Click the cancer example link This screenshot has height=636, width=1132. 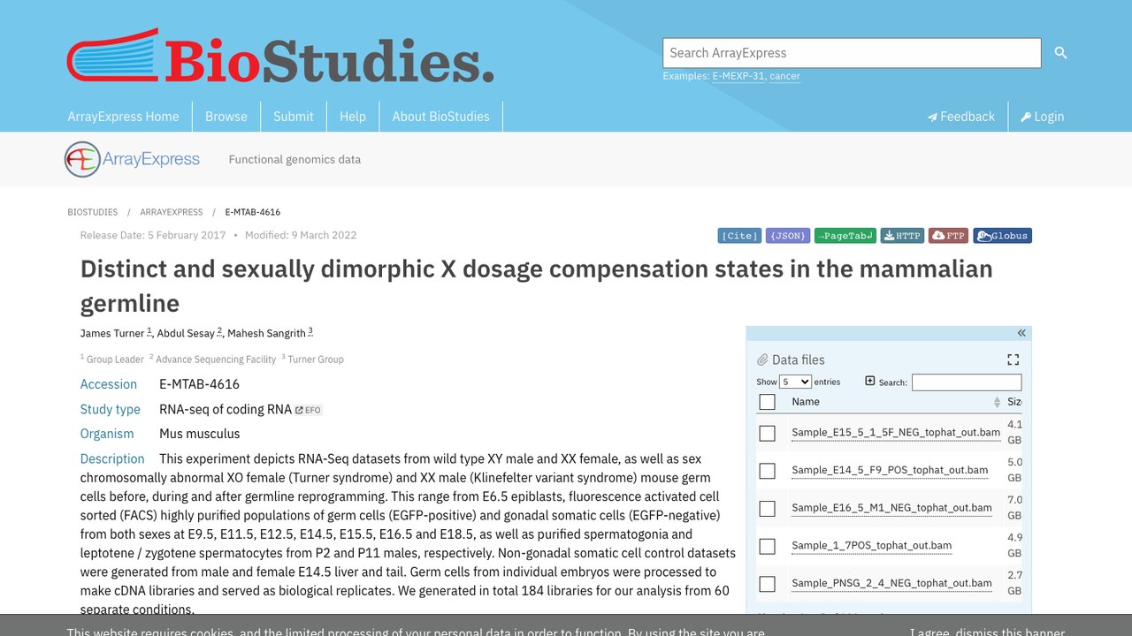(x=784, y=76)
